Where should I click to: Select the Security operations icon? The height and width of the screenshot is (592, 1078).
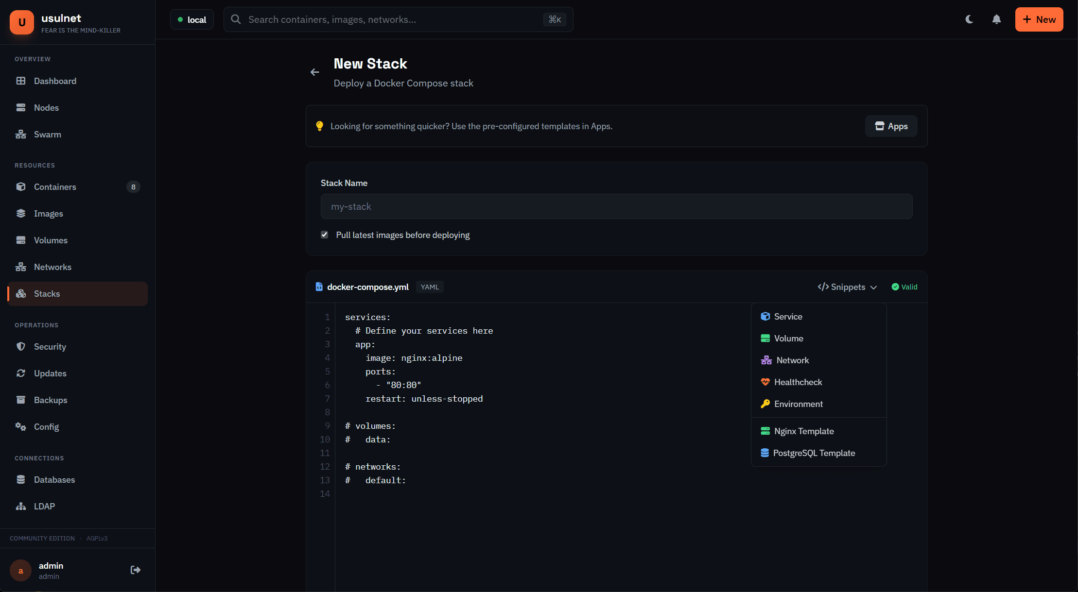[21, 346]
